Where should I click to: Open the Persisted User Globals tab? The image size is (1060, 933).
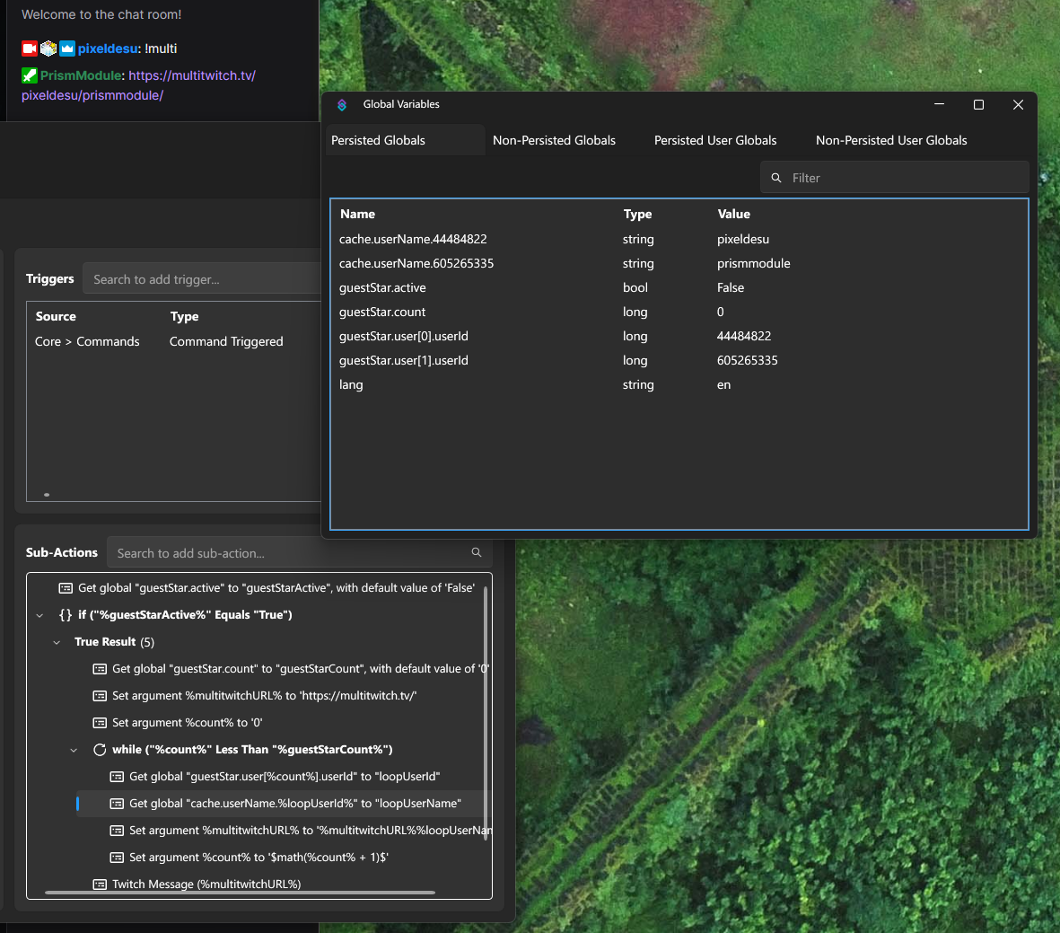coord(715,140)
